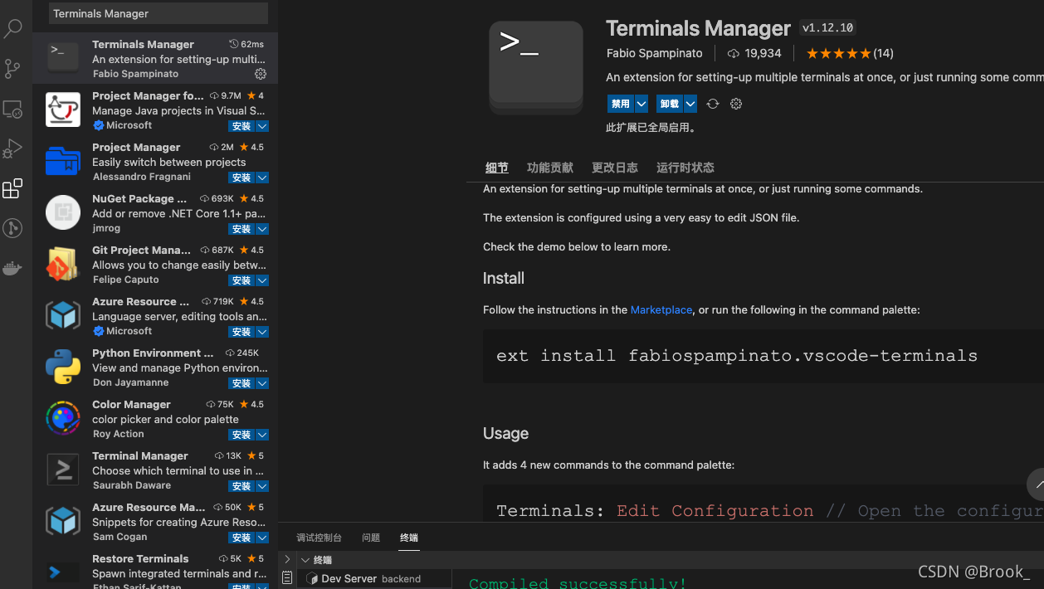Open install dropdown for Project Manager for Java
The width and height of the screenshot is (1044, 589).
262,126
